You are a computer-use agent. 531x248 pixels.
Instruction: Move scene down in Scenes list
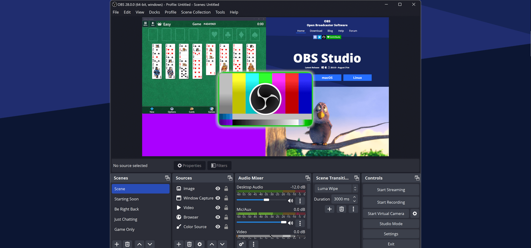point(150,244)
